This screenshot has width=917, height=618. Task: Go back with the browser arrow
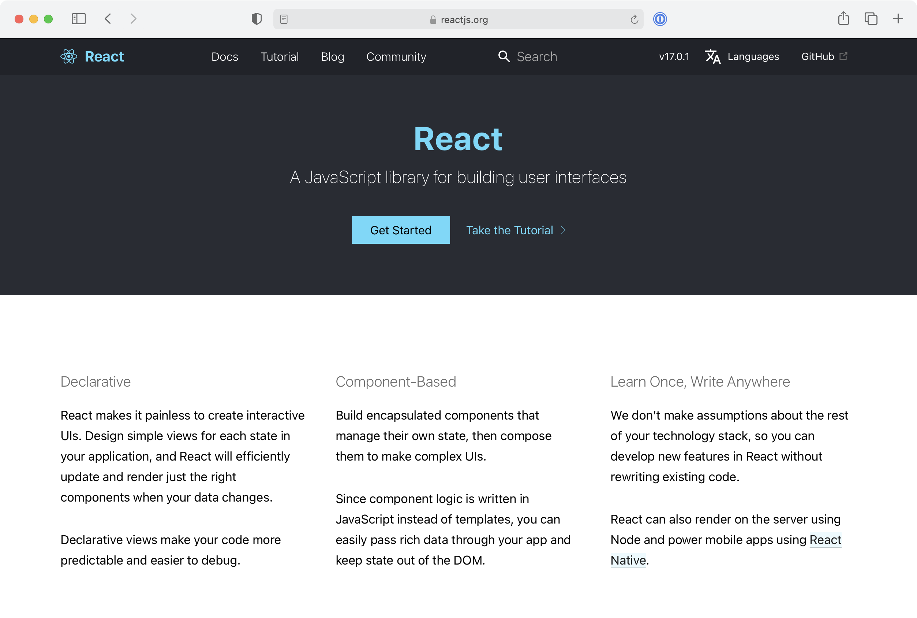108,19
